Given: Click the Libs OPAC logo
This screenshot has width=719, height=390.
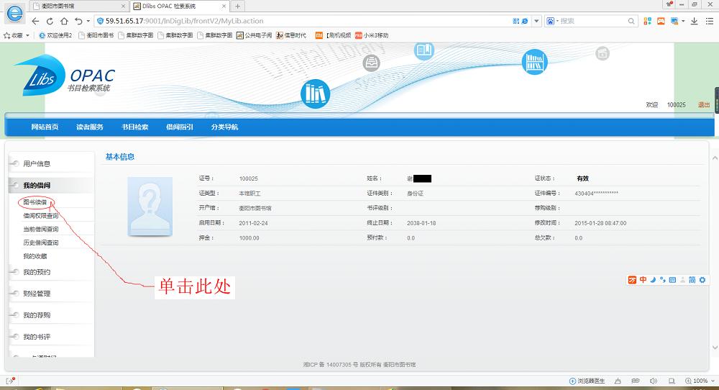Looking at the screenshot, I should [65, 76].
